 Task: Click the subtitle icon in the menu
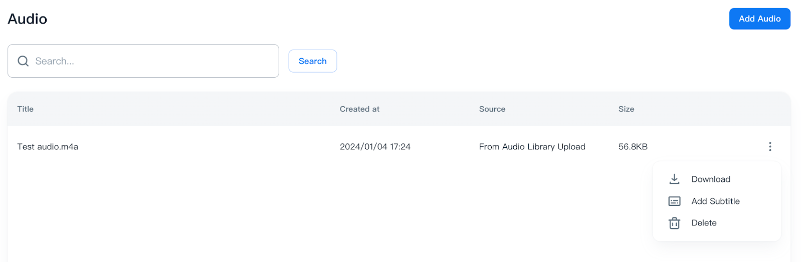click(674, 201)
